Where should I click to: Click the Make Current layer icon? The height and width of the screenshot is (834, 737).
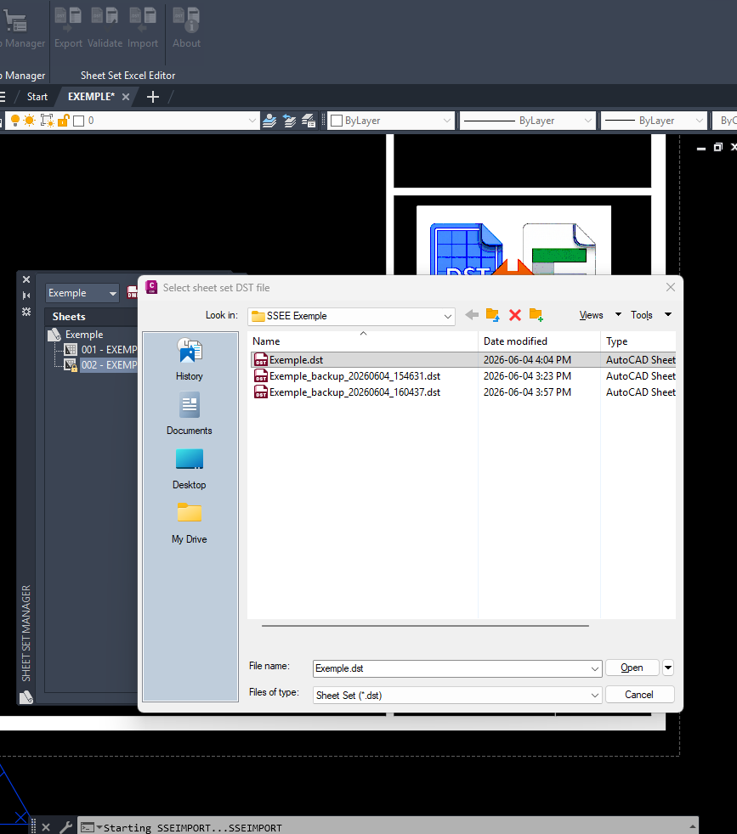(x=269, y=121)
